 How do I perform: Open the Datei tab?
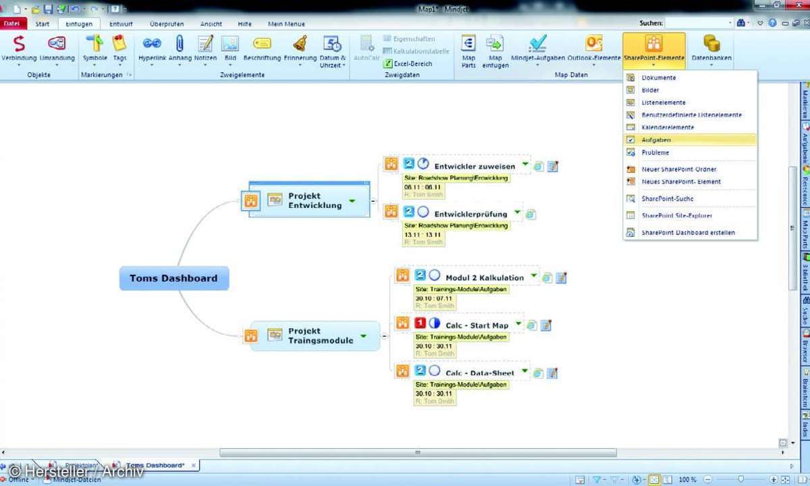(x=11, y=23)
